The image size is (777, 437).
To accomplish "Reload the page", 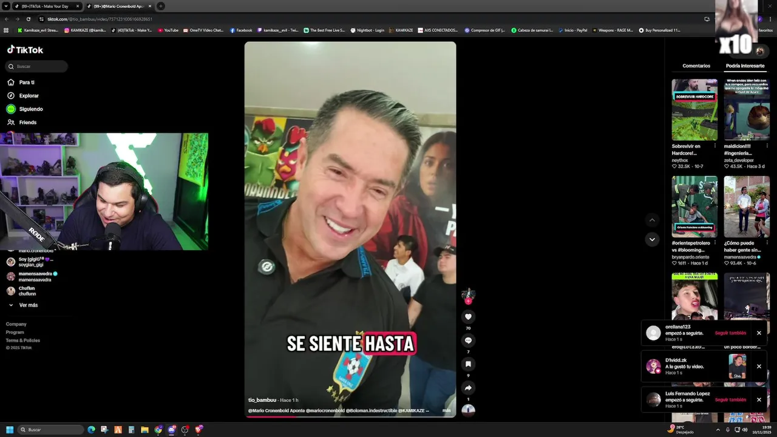I will [x=28, y=19].
